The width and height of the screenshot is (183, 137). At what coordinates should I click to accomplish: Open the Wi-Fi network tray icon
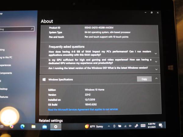coord(125,126)
